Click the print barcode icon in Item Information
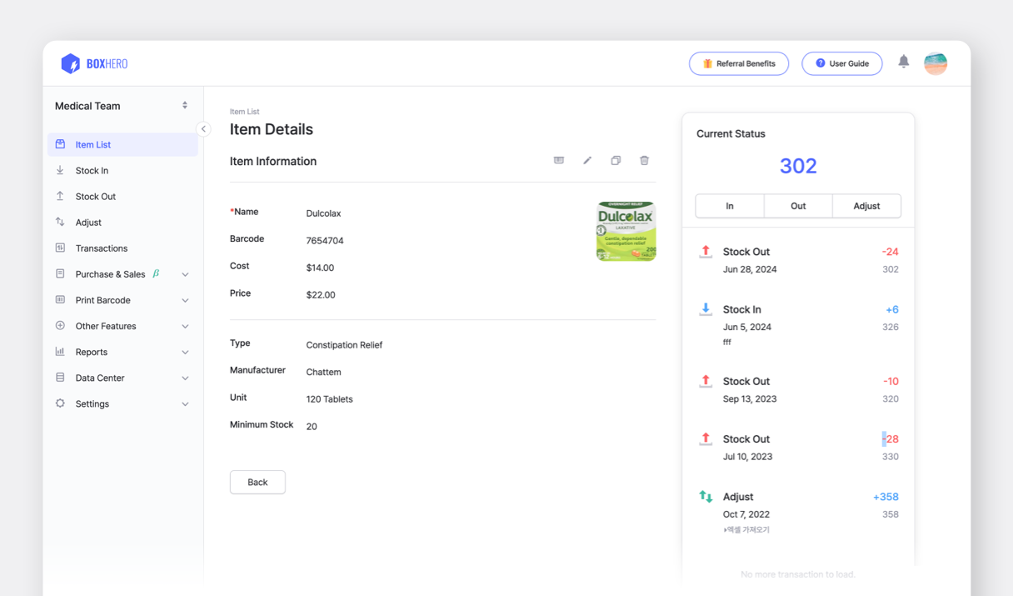Image resolution: width=1013 pixels, height=596 pixels. 558,160
